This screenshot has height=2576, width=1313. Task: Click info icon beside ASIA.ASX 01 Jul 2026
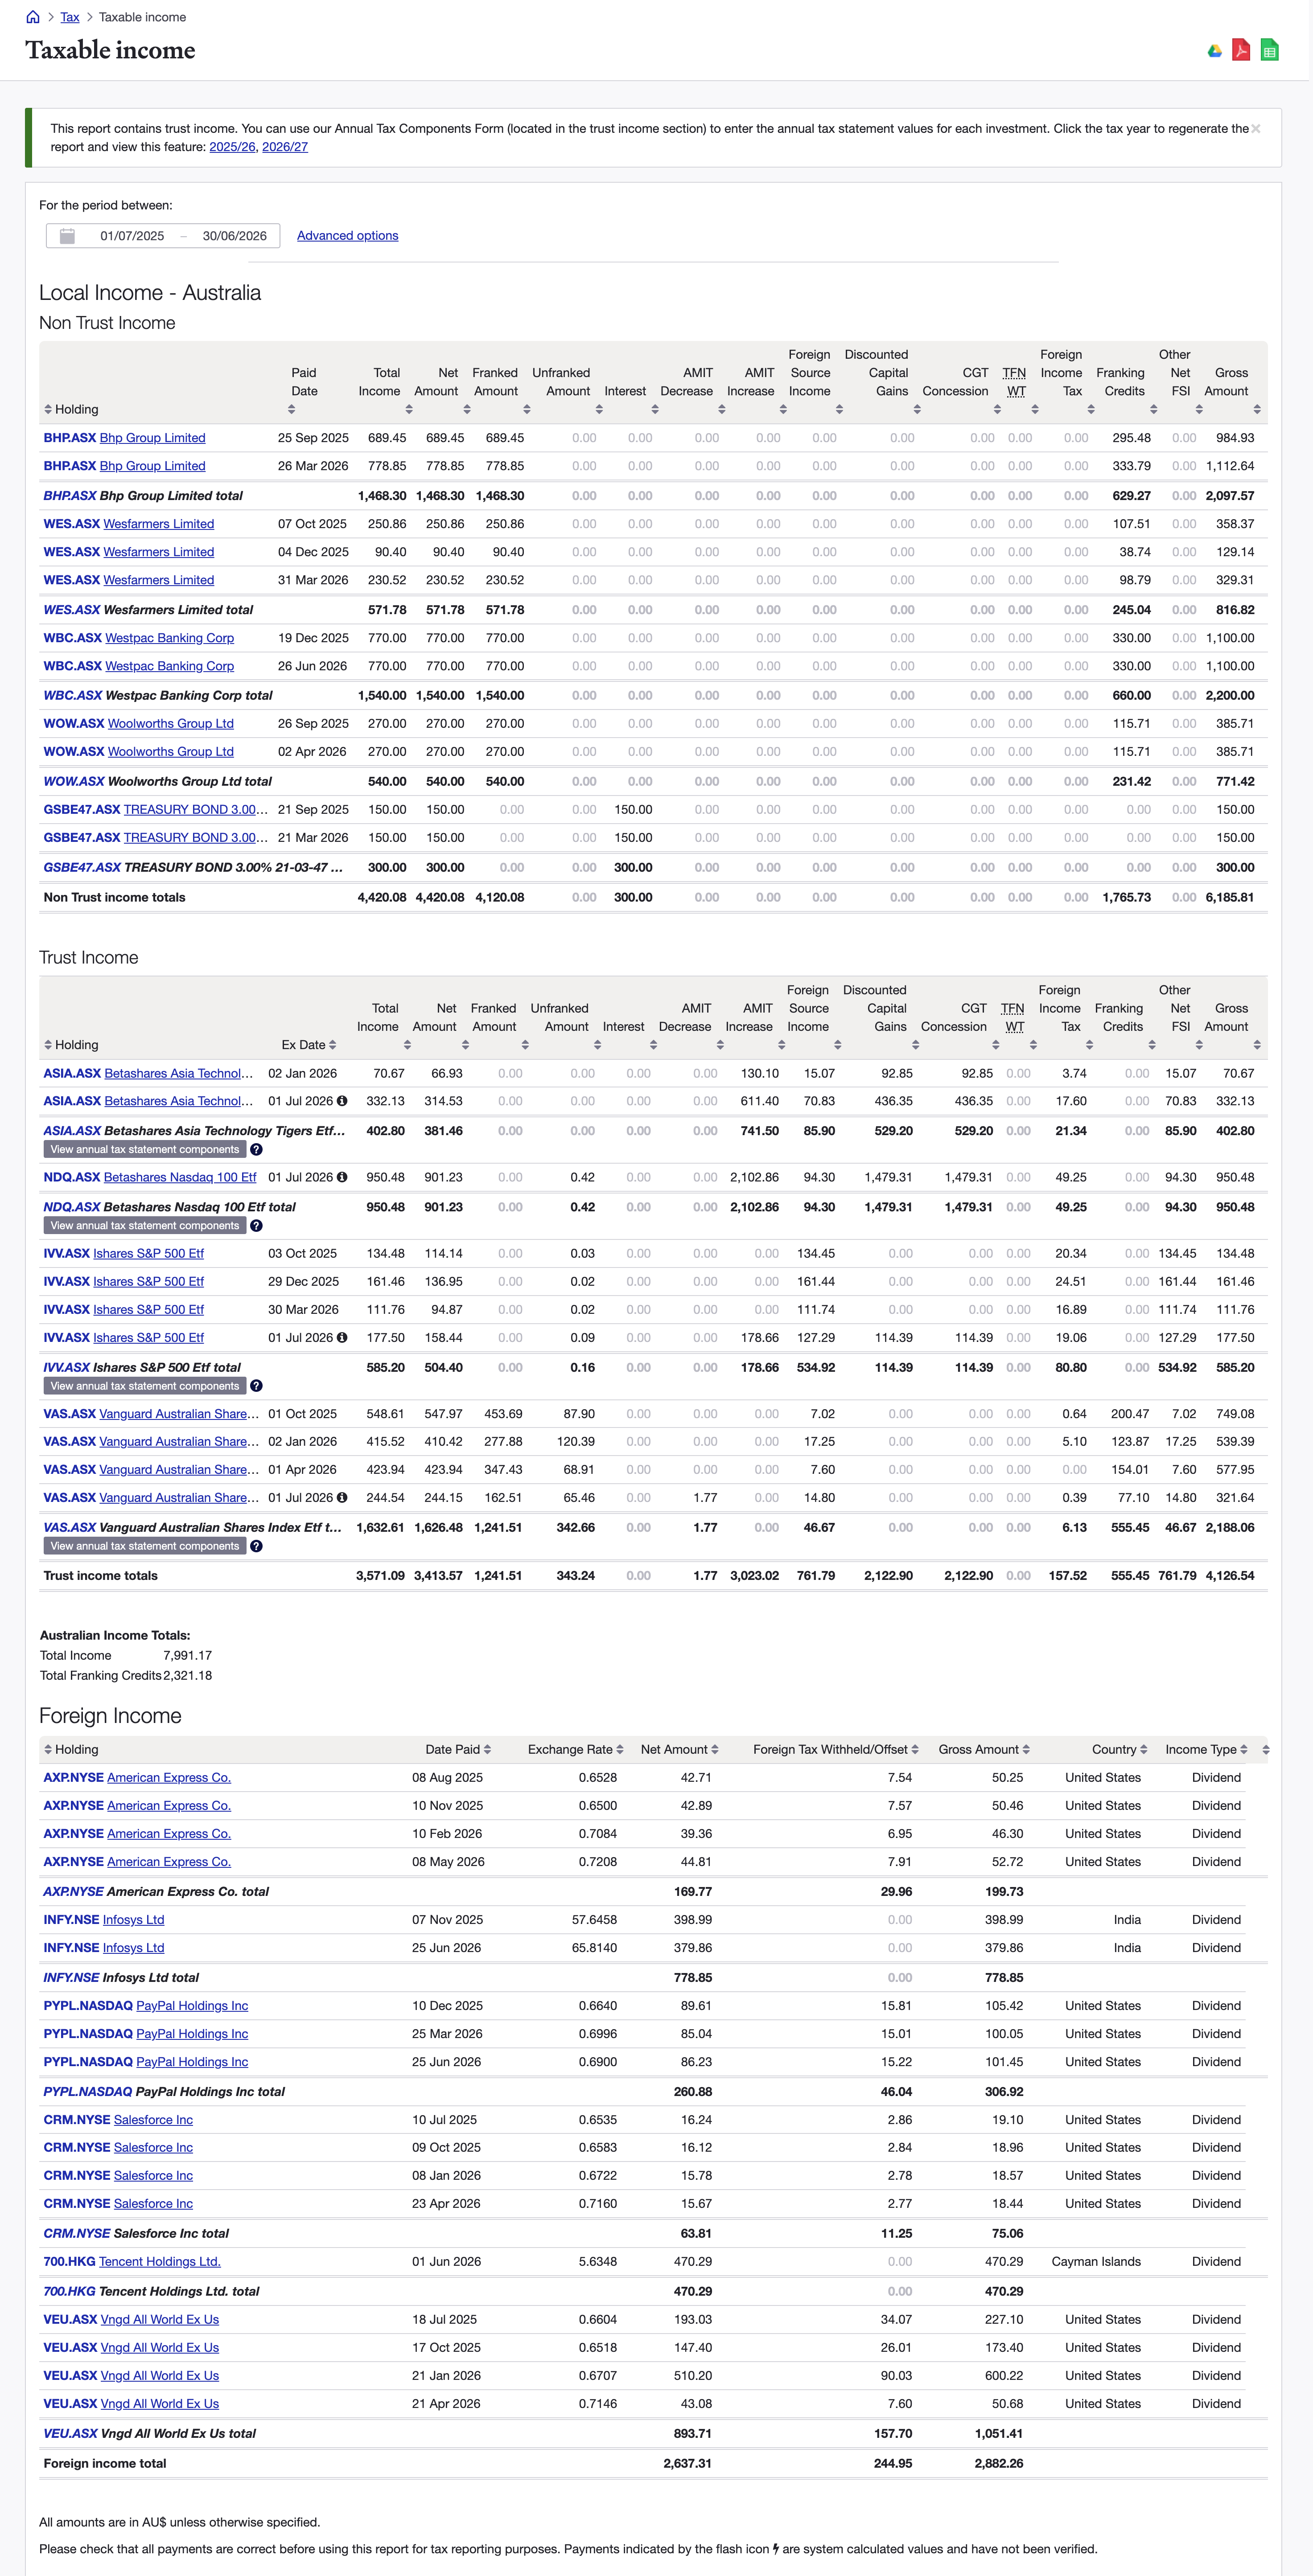[x=342, y=1101]
